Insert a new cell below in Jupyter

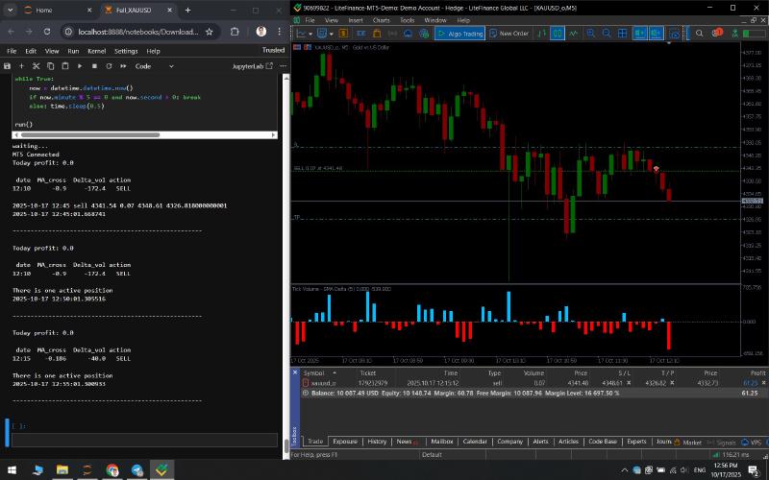point(21,66)
